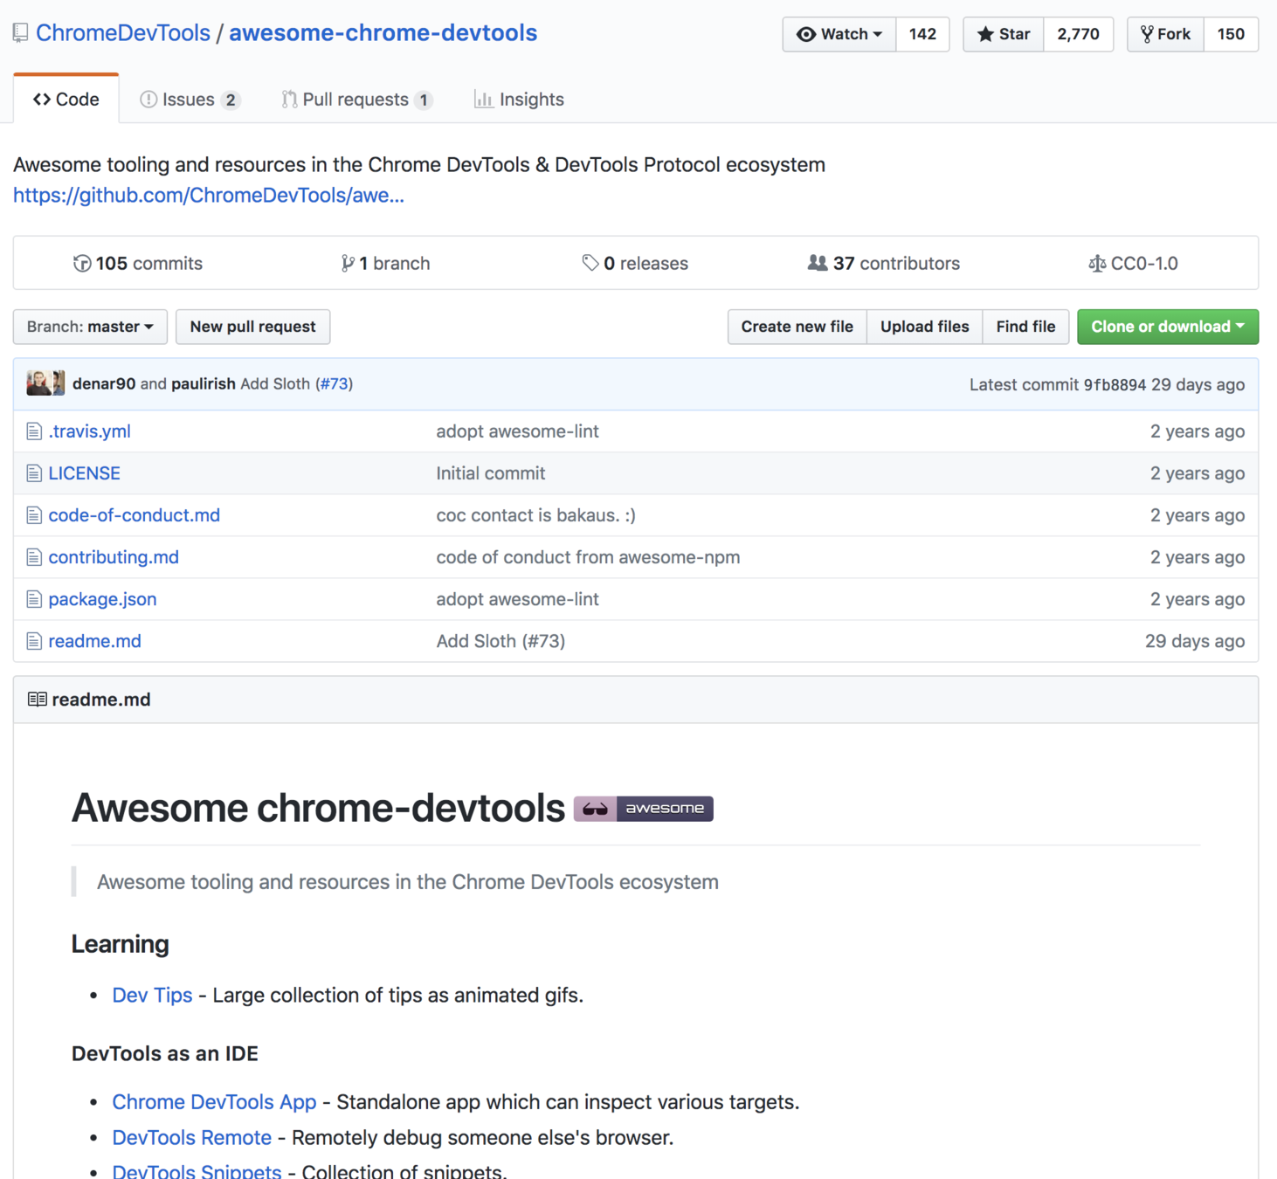The height and width of the screenshot is (1179, 1277).
Task: Open the github.com/ChromeDevTools/awe... URL
Action: click(x=209, y=195)
